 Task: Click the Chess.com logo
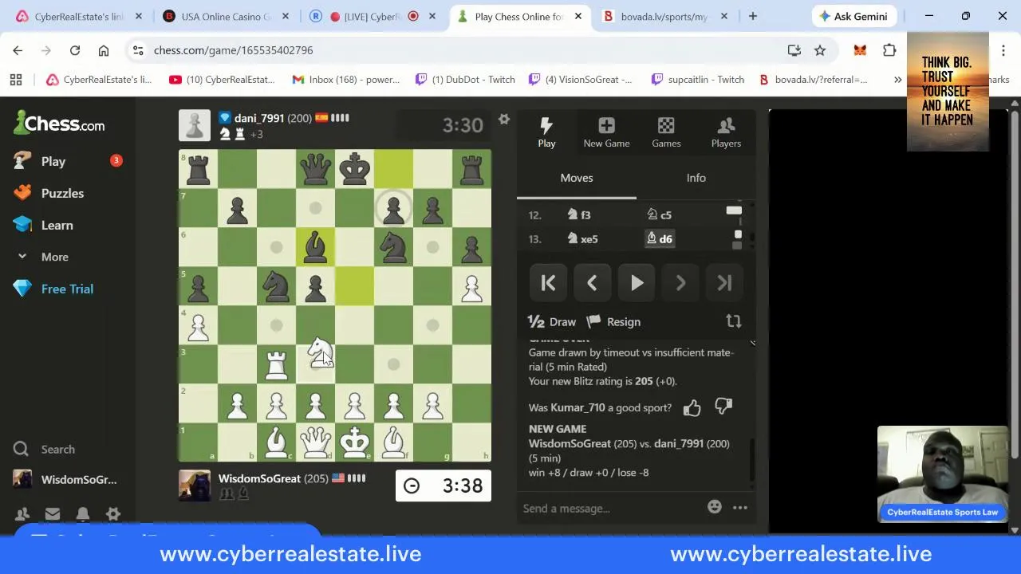point(59,124)
